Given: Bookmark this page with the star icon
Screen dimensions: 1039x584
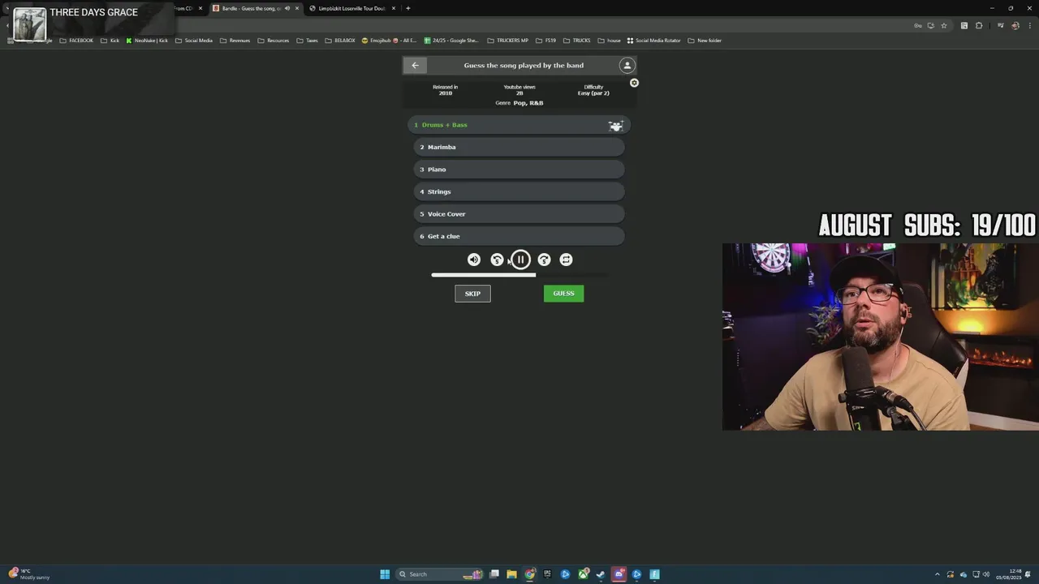Looking at the screenshot, I should point(944,25).
